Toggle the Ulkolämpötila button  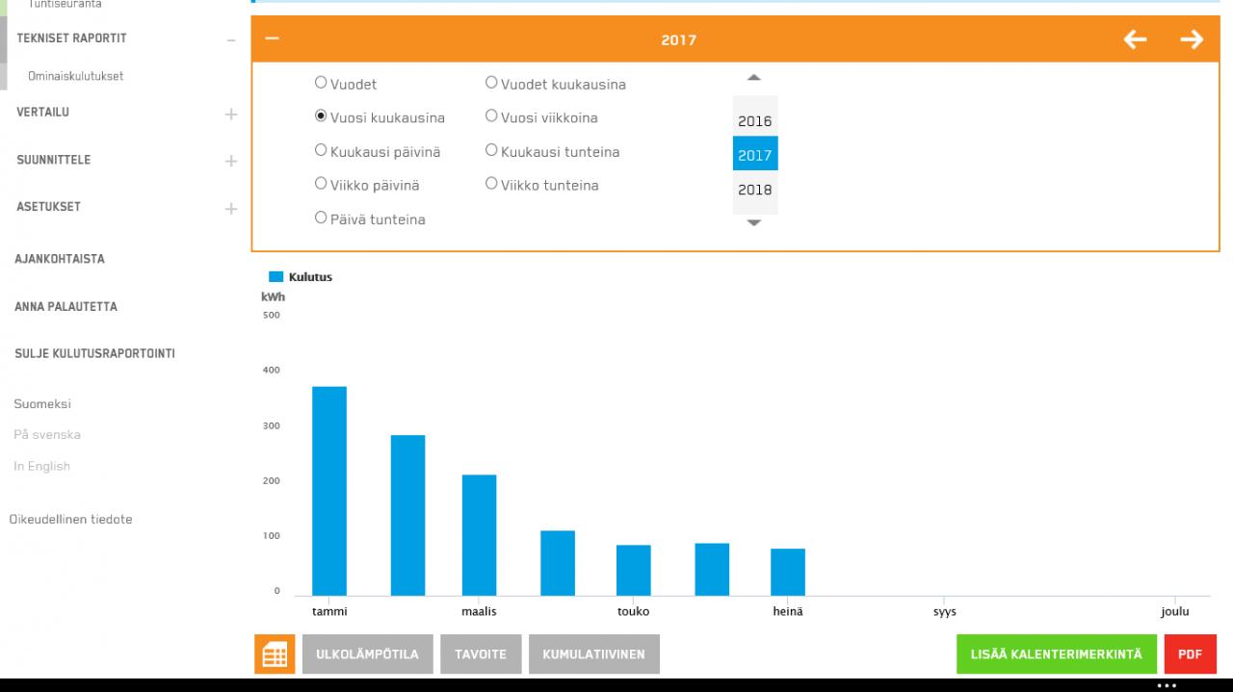pyautogui.click(x=368, y=654)
